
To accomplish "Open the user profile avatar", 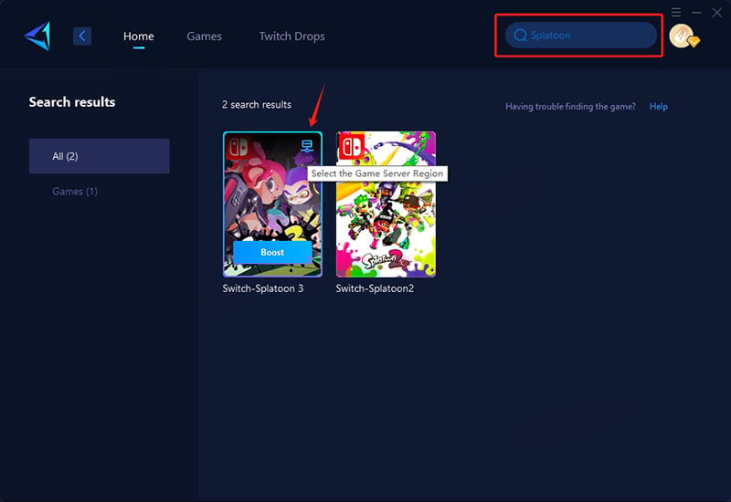I will click(x=683, y=37).
